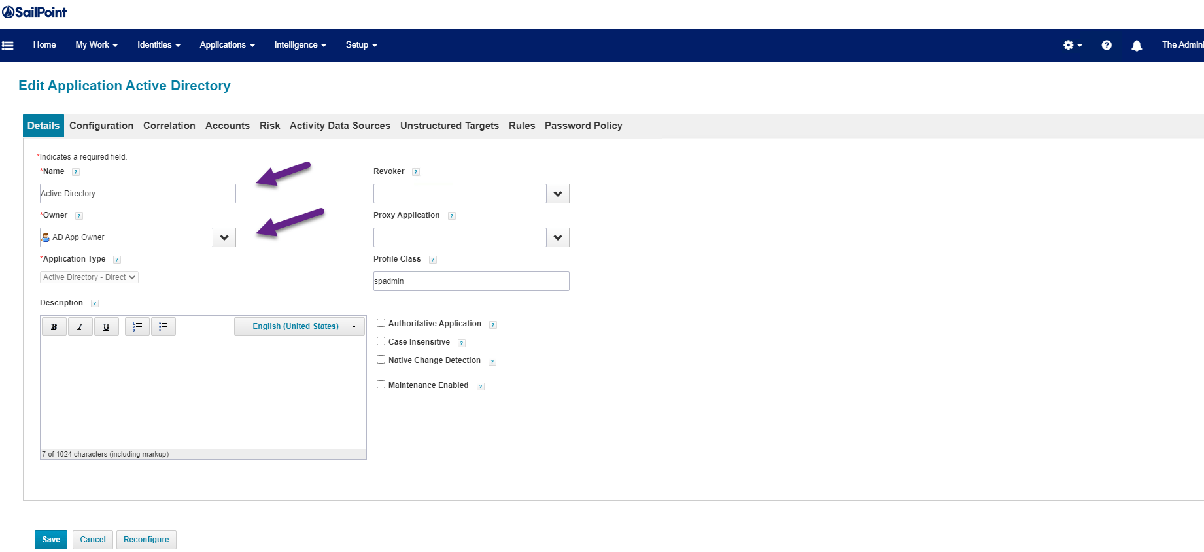Insert bulleted list in Description editor

pos(163,326)
